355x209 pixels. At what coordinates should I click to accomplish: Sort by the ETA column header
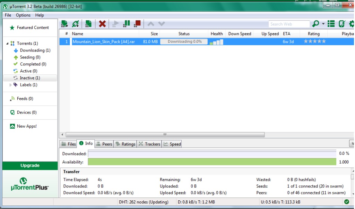(291, 34)
